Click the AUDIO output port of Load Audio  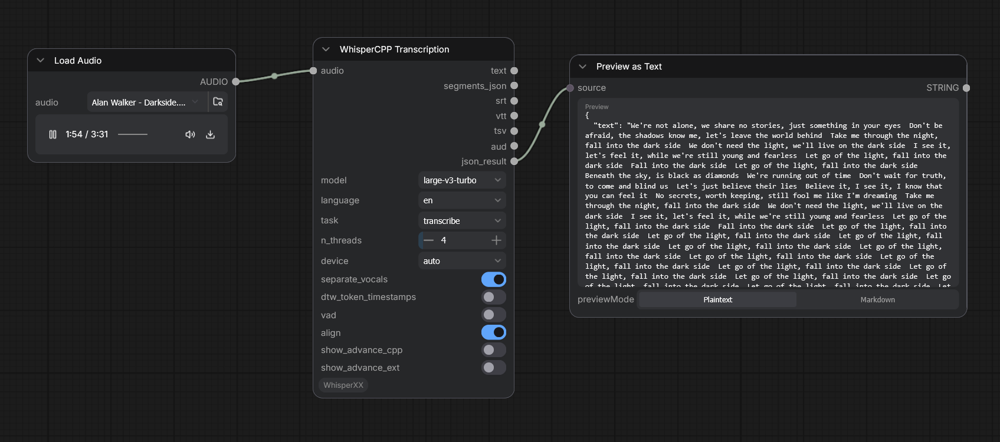coord(236,82)
